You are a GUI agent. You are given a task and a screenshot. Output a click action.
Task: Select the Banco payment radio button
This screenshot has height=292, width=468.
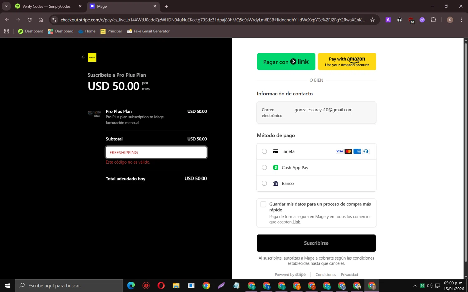[x=264, y=184]
